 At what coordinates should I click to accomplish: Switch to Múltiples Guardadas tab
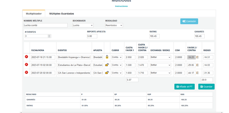tap(62, 14)
